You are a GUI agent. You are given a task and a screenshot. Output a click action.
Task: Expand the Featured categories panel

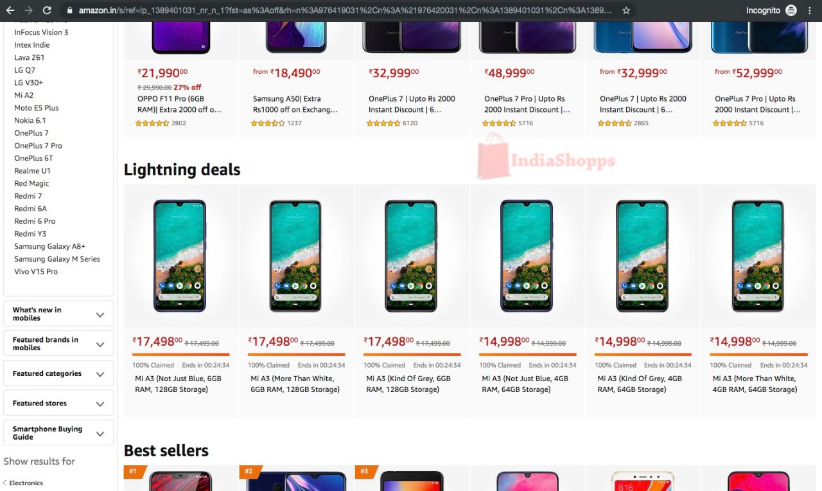pos(58,373)
